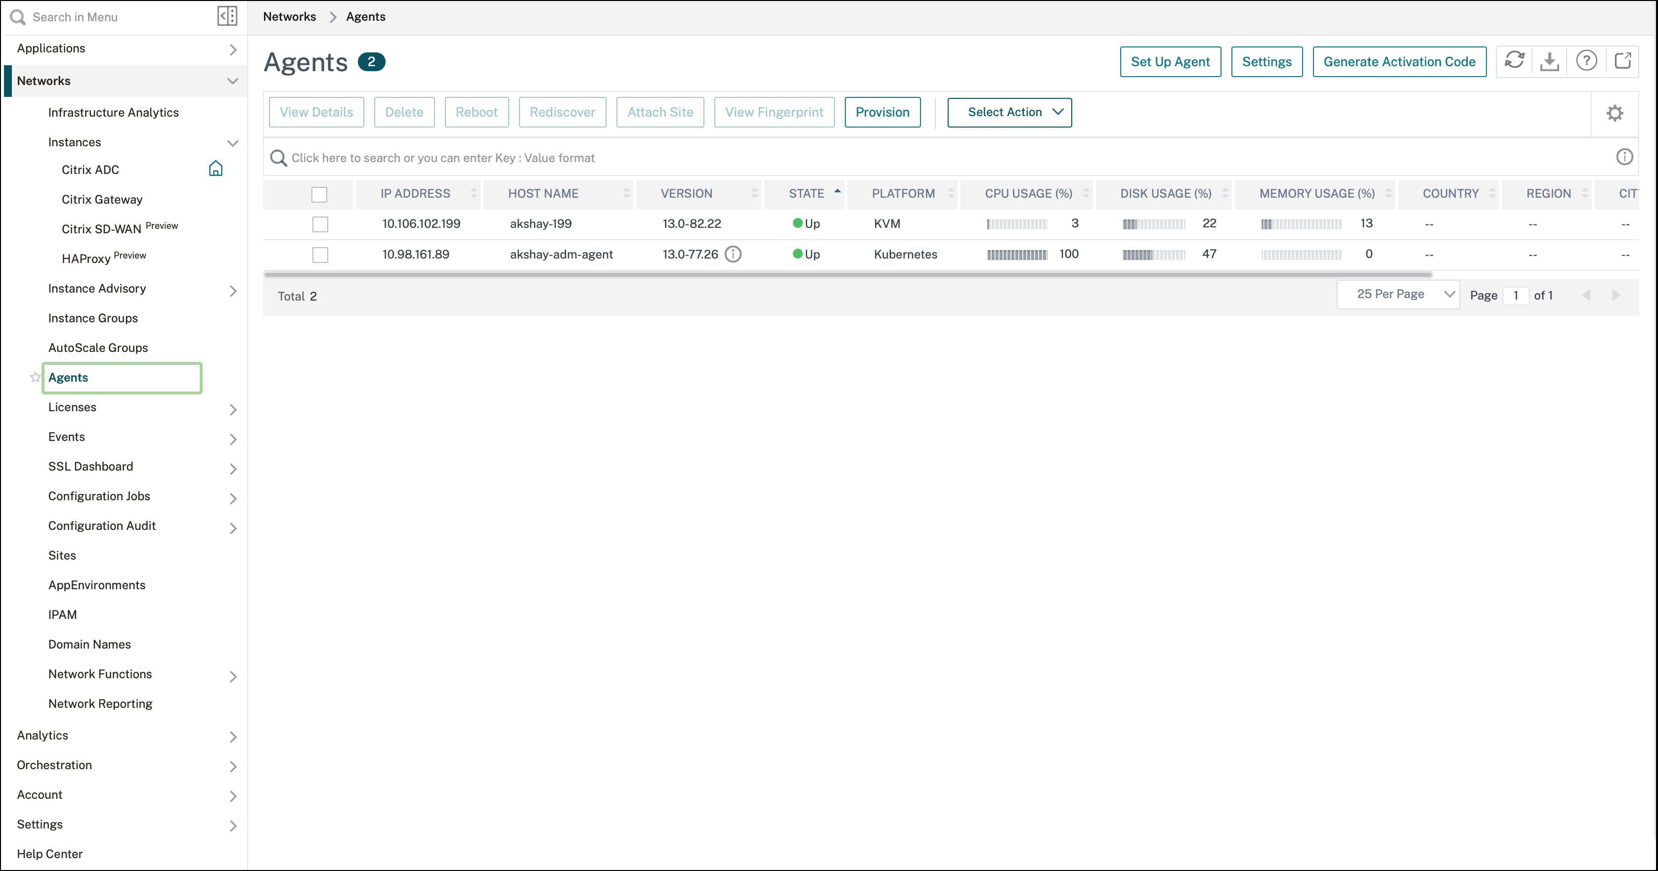Click the search info icon

click(x=1624, y=157)
